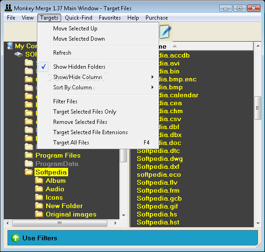This screenshot has height=252, width=265.
Task: Select the file ending in .accdb
Action: (174, 56)
